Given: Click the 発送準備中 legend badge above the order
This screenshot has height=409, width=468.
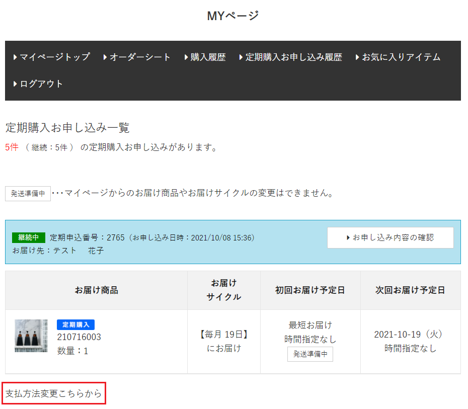Looking at the screenshot, I should pos(28,194).
